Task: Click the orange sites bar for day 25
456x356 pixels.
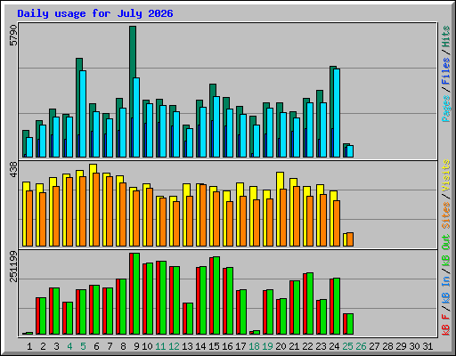Action: pyautogui.click(x=350, y=239)
